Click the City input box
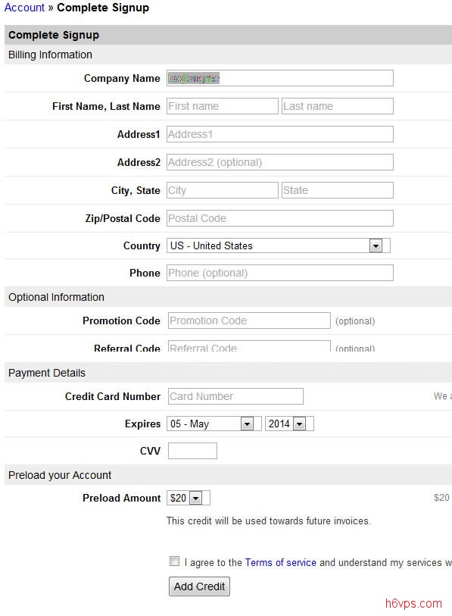 click(223, 190)
